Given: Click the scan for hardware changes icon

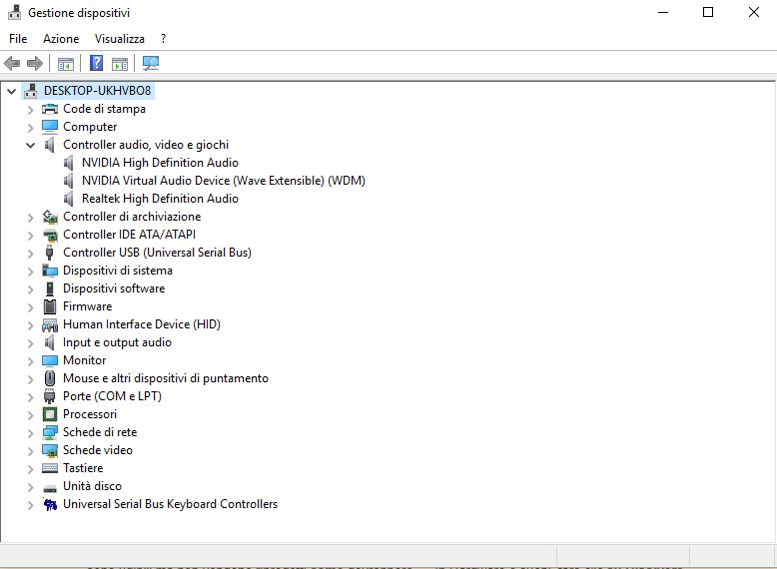Looking at the screenshot, I should click(x=151, y=64).
